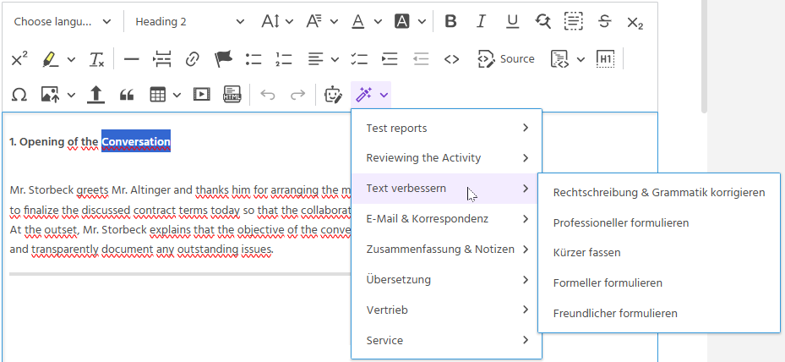
Task: Open the Übersetzung submenu
Action: 446,279
